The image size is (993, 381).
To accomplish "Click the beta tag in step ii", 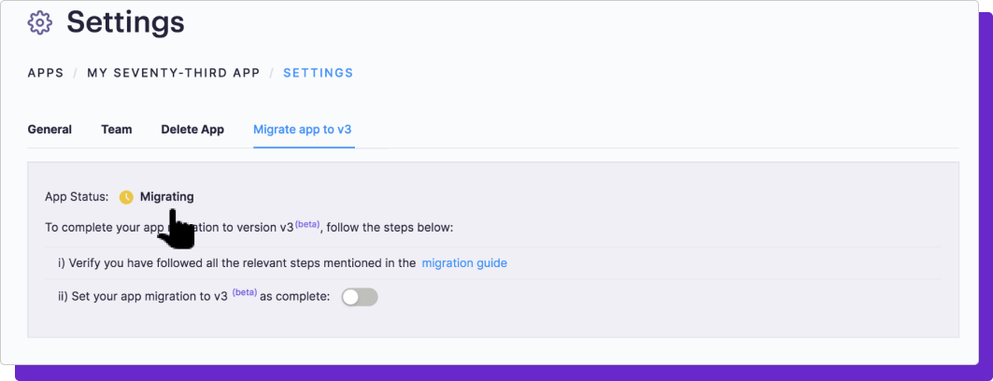I will tap(245, 292).
